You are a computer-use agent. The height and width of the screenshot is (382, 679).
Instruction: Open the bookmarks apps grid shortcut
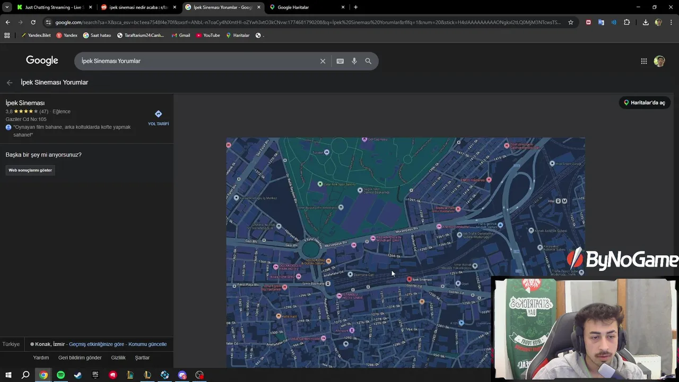pos(7,36)
